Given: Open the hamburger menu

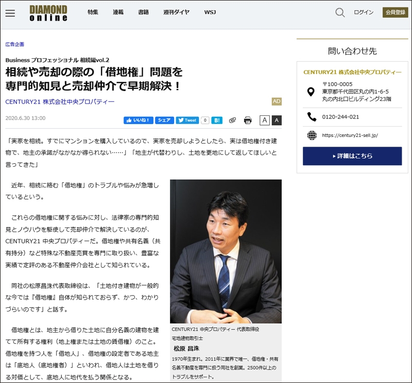Looking at the screenshot, I should (10, 13).
